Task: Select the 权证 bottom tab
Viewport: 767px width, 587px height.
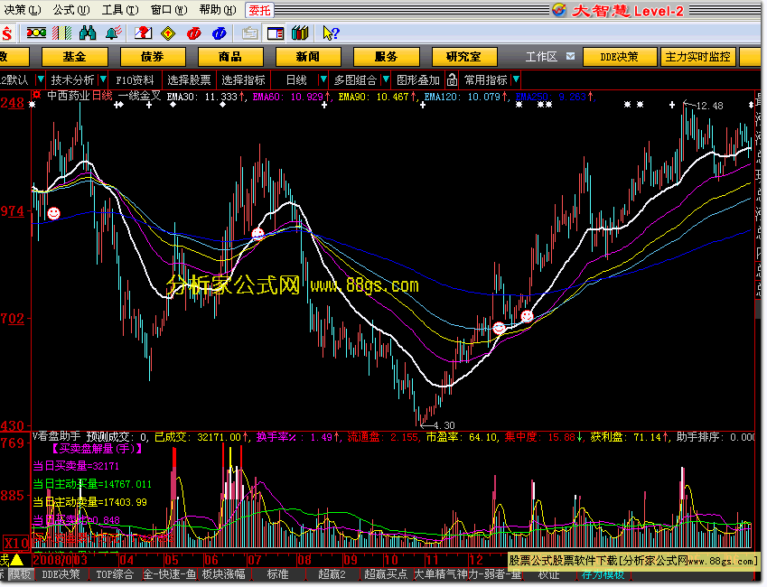Action: [x=548, y=574]
